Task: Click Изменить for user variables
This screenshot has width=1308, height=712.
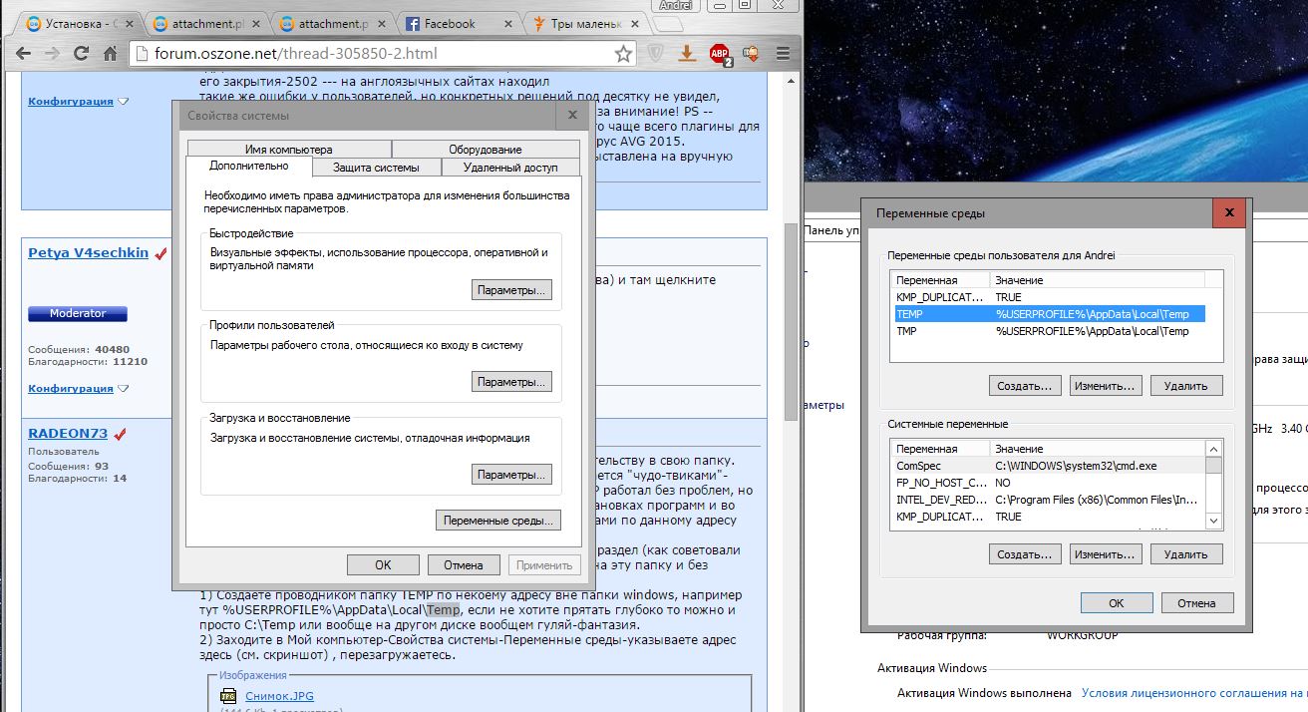Action: click(x=1106, y=385)
